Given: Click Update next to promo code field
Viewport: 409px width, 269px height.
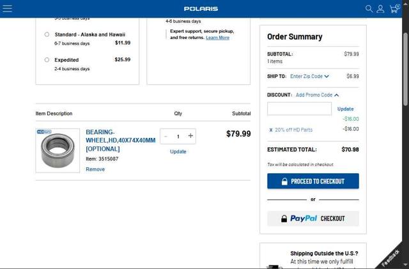Looking at the screenshot, I should pos(345,109).
